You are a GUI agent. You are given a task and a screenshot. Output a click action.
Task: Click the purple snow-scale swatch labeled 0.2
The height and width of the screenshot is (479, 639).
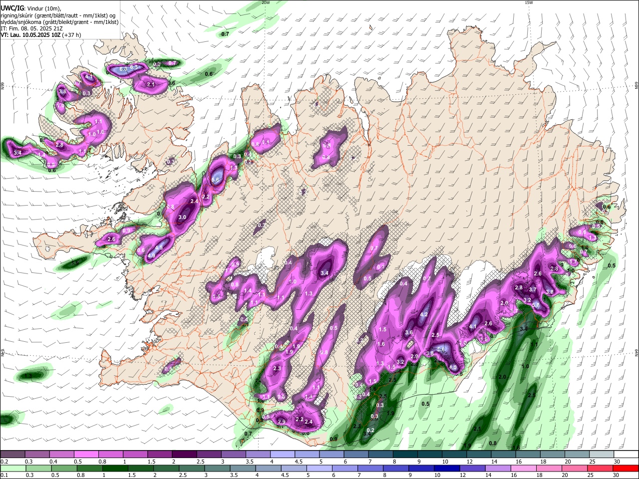coord(12,455)
